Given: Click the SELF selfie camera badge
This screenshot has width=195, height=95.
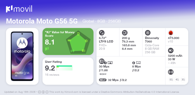Looking at the screenshot, I should click(103, 80).
